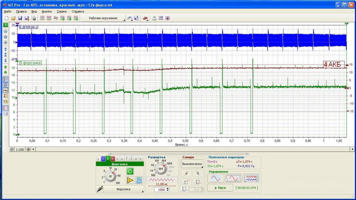Click the Save As red floppy icon
The image size is (356, 200).
point(27,18)
